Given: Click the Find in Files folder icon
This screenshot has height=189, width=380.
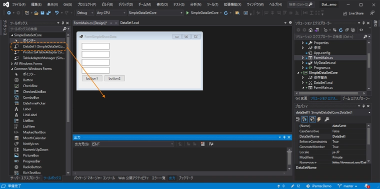Looking at the screenshot, I should pos(237,13).
